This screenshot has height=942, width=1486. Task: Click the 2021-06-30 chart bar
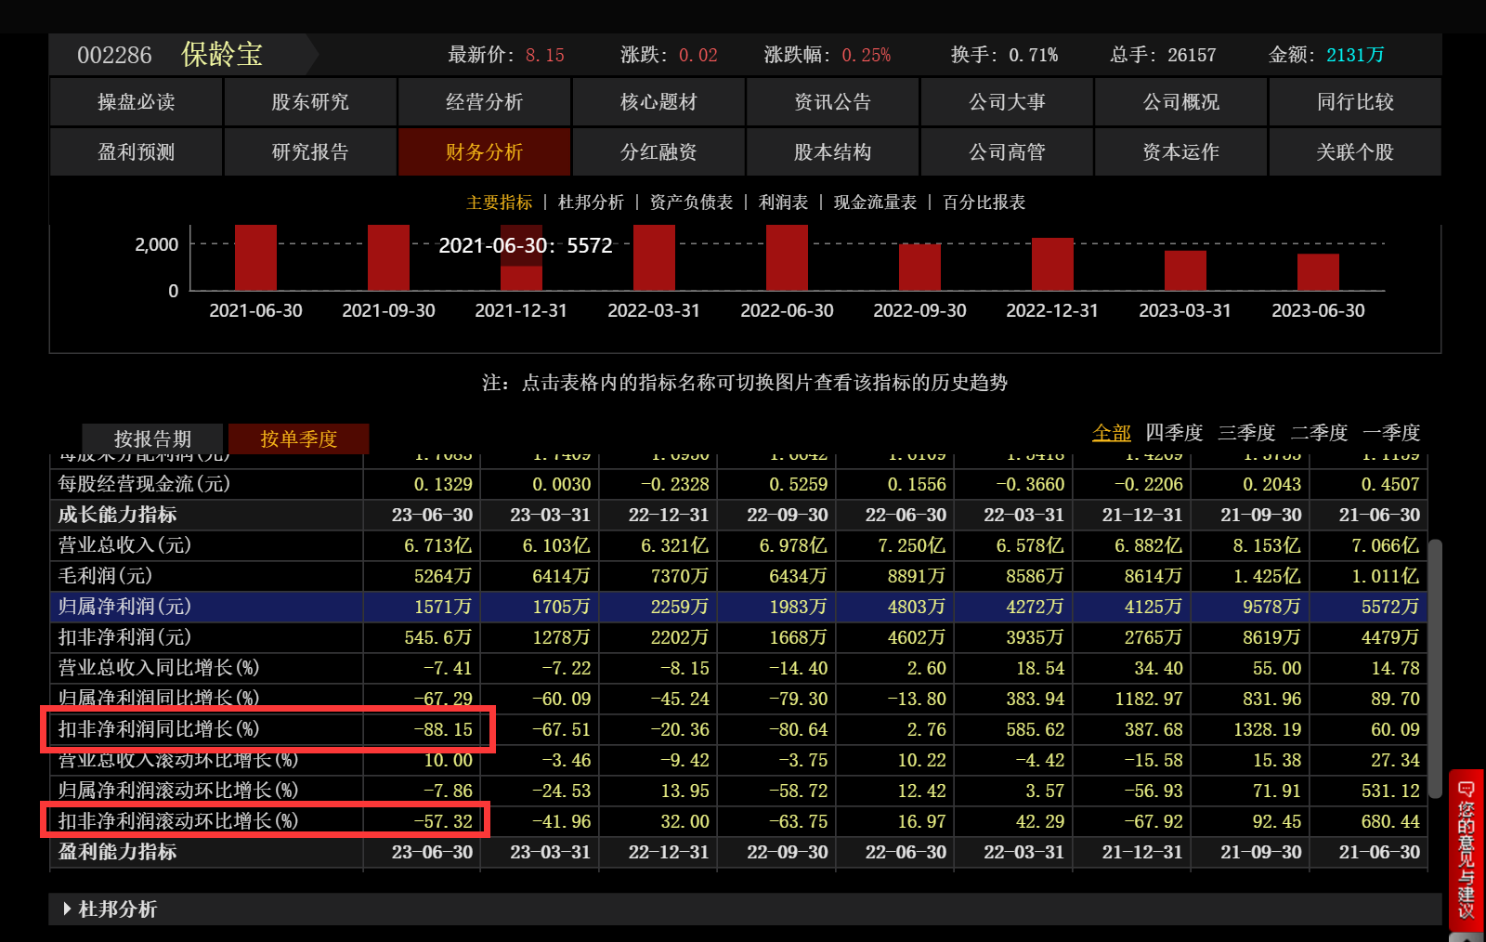[255, 257]
